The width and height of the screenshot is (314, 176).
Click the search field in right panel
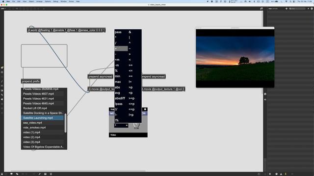(297, 9)
